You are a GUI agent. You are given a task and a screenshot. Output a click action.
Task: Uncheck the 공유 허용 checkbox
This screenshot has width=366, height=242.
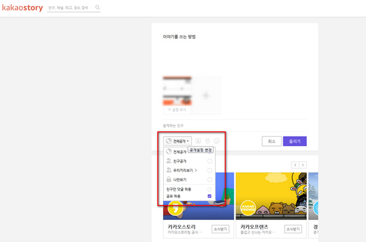(x=210, y=196)
